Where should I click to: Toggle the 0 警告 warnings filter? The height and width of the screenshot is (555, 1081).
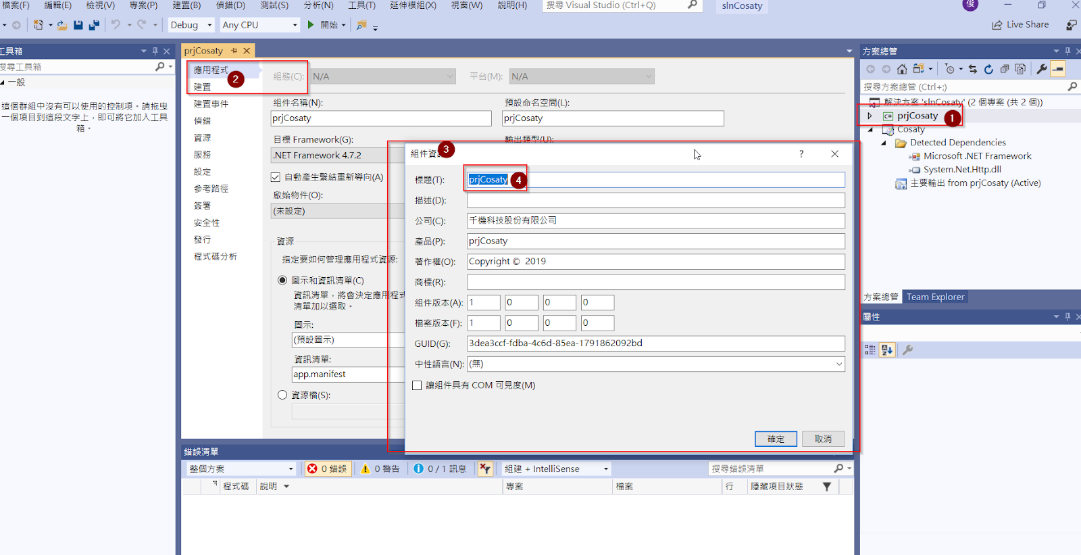(381, 468)
